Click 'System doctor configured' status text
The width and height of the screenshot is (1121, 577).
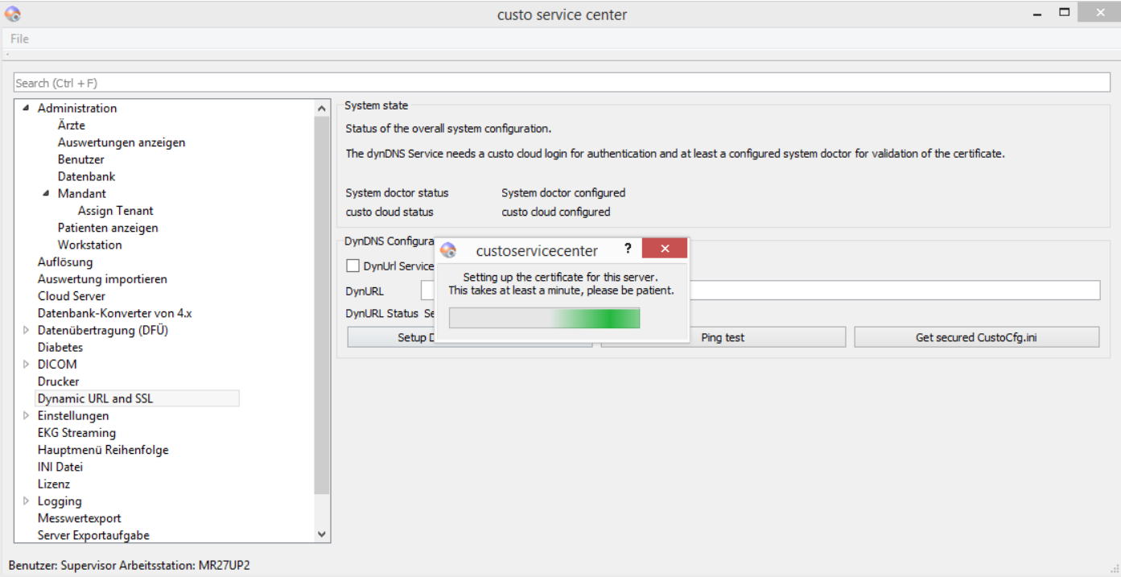tap(563, 193)
